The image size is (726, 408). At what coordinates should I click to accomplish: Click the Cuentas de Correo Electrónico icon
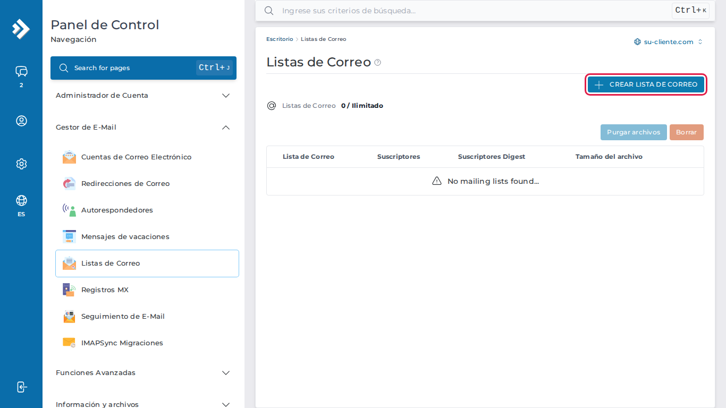tap(69, 157)
